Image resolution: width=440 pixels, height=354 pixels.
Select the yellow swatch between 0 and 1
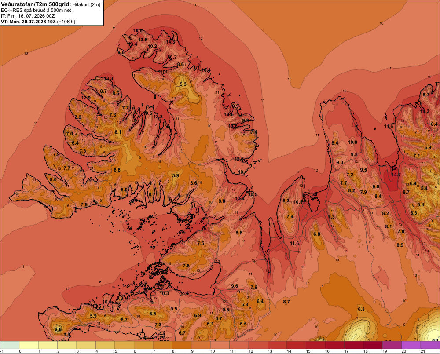tap(29, 345)
